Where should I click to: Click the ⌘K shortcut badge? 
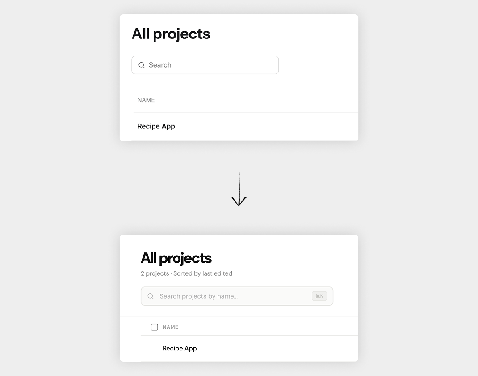pos(319,296)
